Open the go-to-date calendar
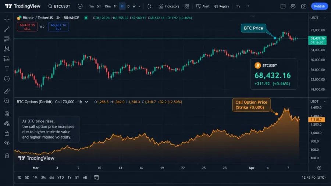This screenshot has width=331, height=186. tap(96, 178)
